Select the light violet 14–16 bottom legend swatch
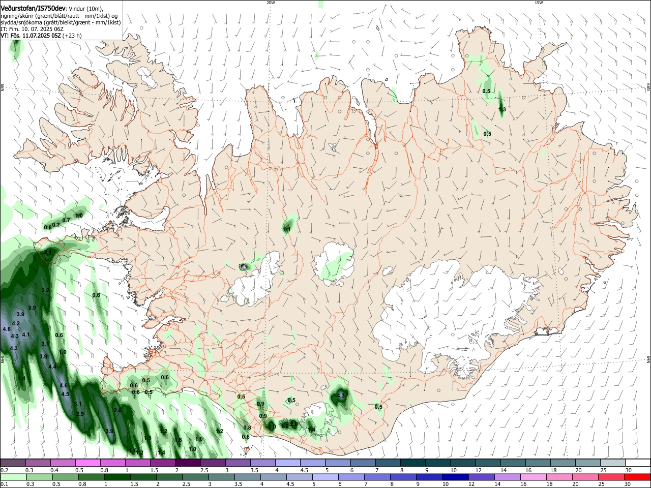 tap(507, 477)
